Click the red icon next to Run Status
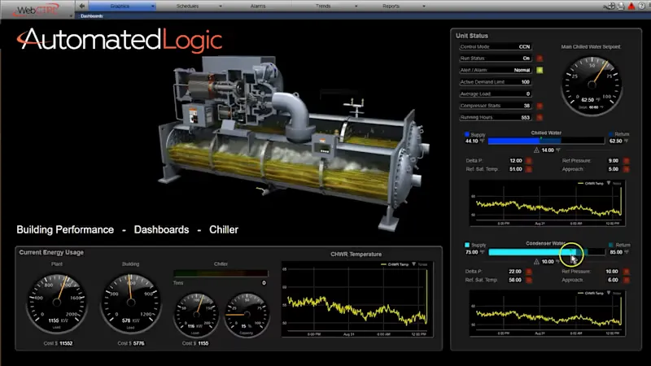 click(x=540, y=59)
